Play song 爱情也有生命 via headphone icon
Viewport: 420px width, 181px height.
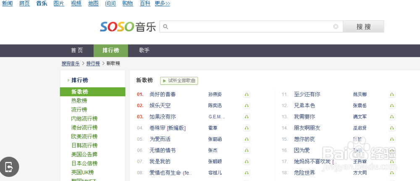(x=247, y=173)
